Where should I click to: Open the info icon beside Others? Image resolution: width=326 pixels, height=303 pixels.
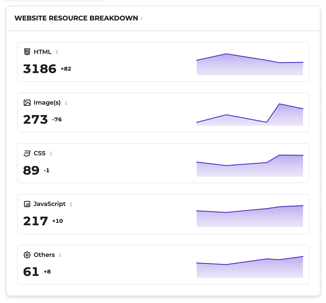[60, 255]
